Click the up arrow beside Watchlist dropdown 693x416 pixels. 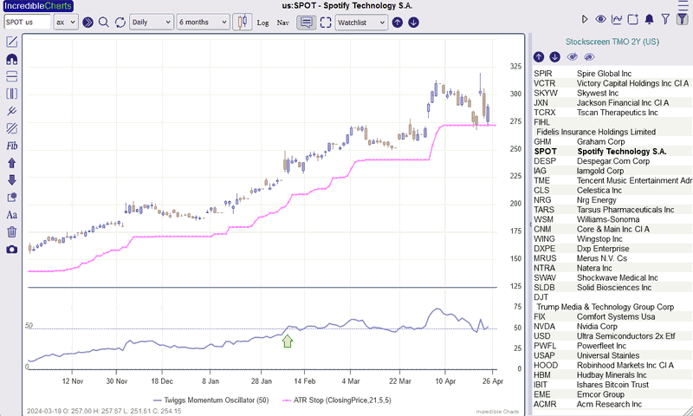point(398,23)
